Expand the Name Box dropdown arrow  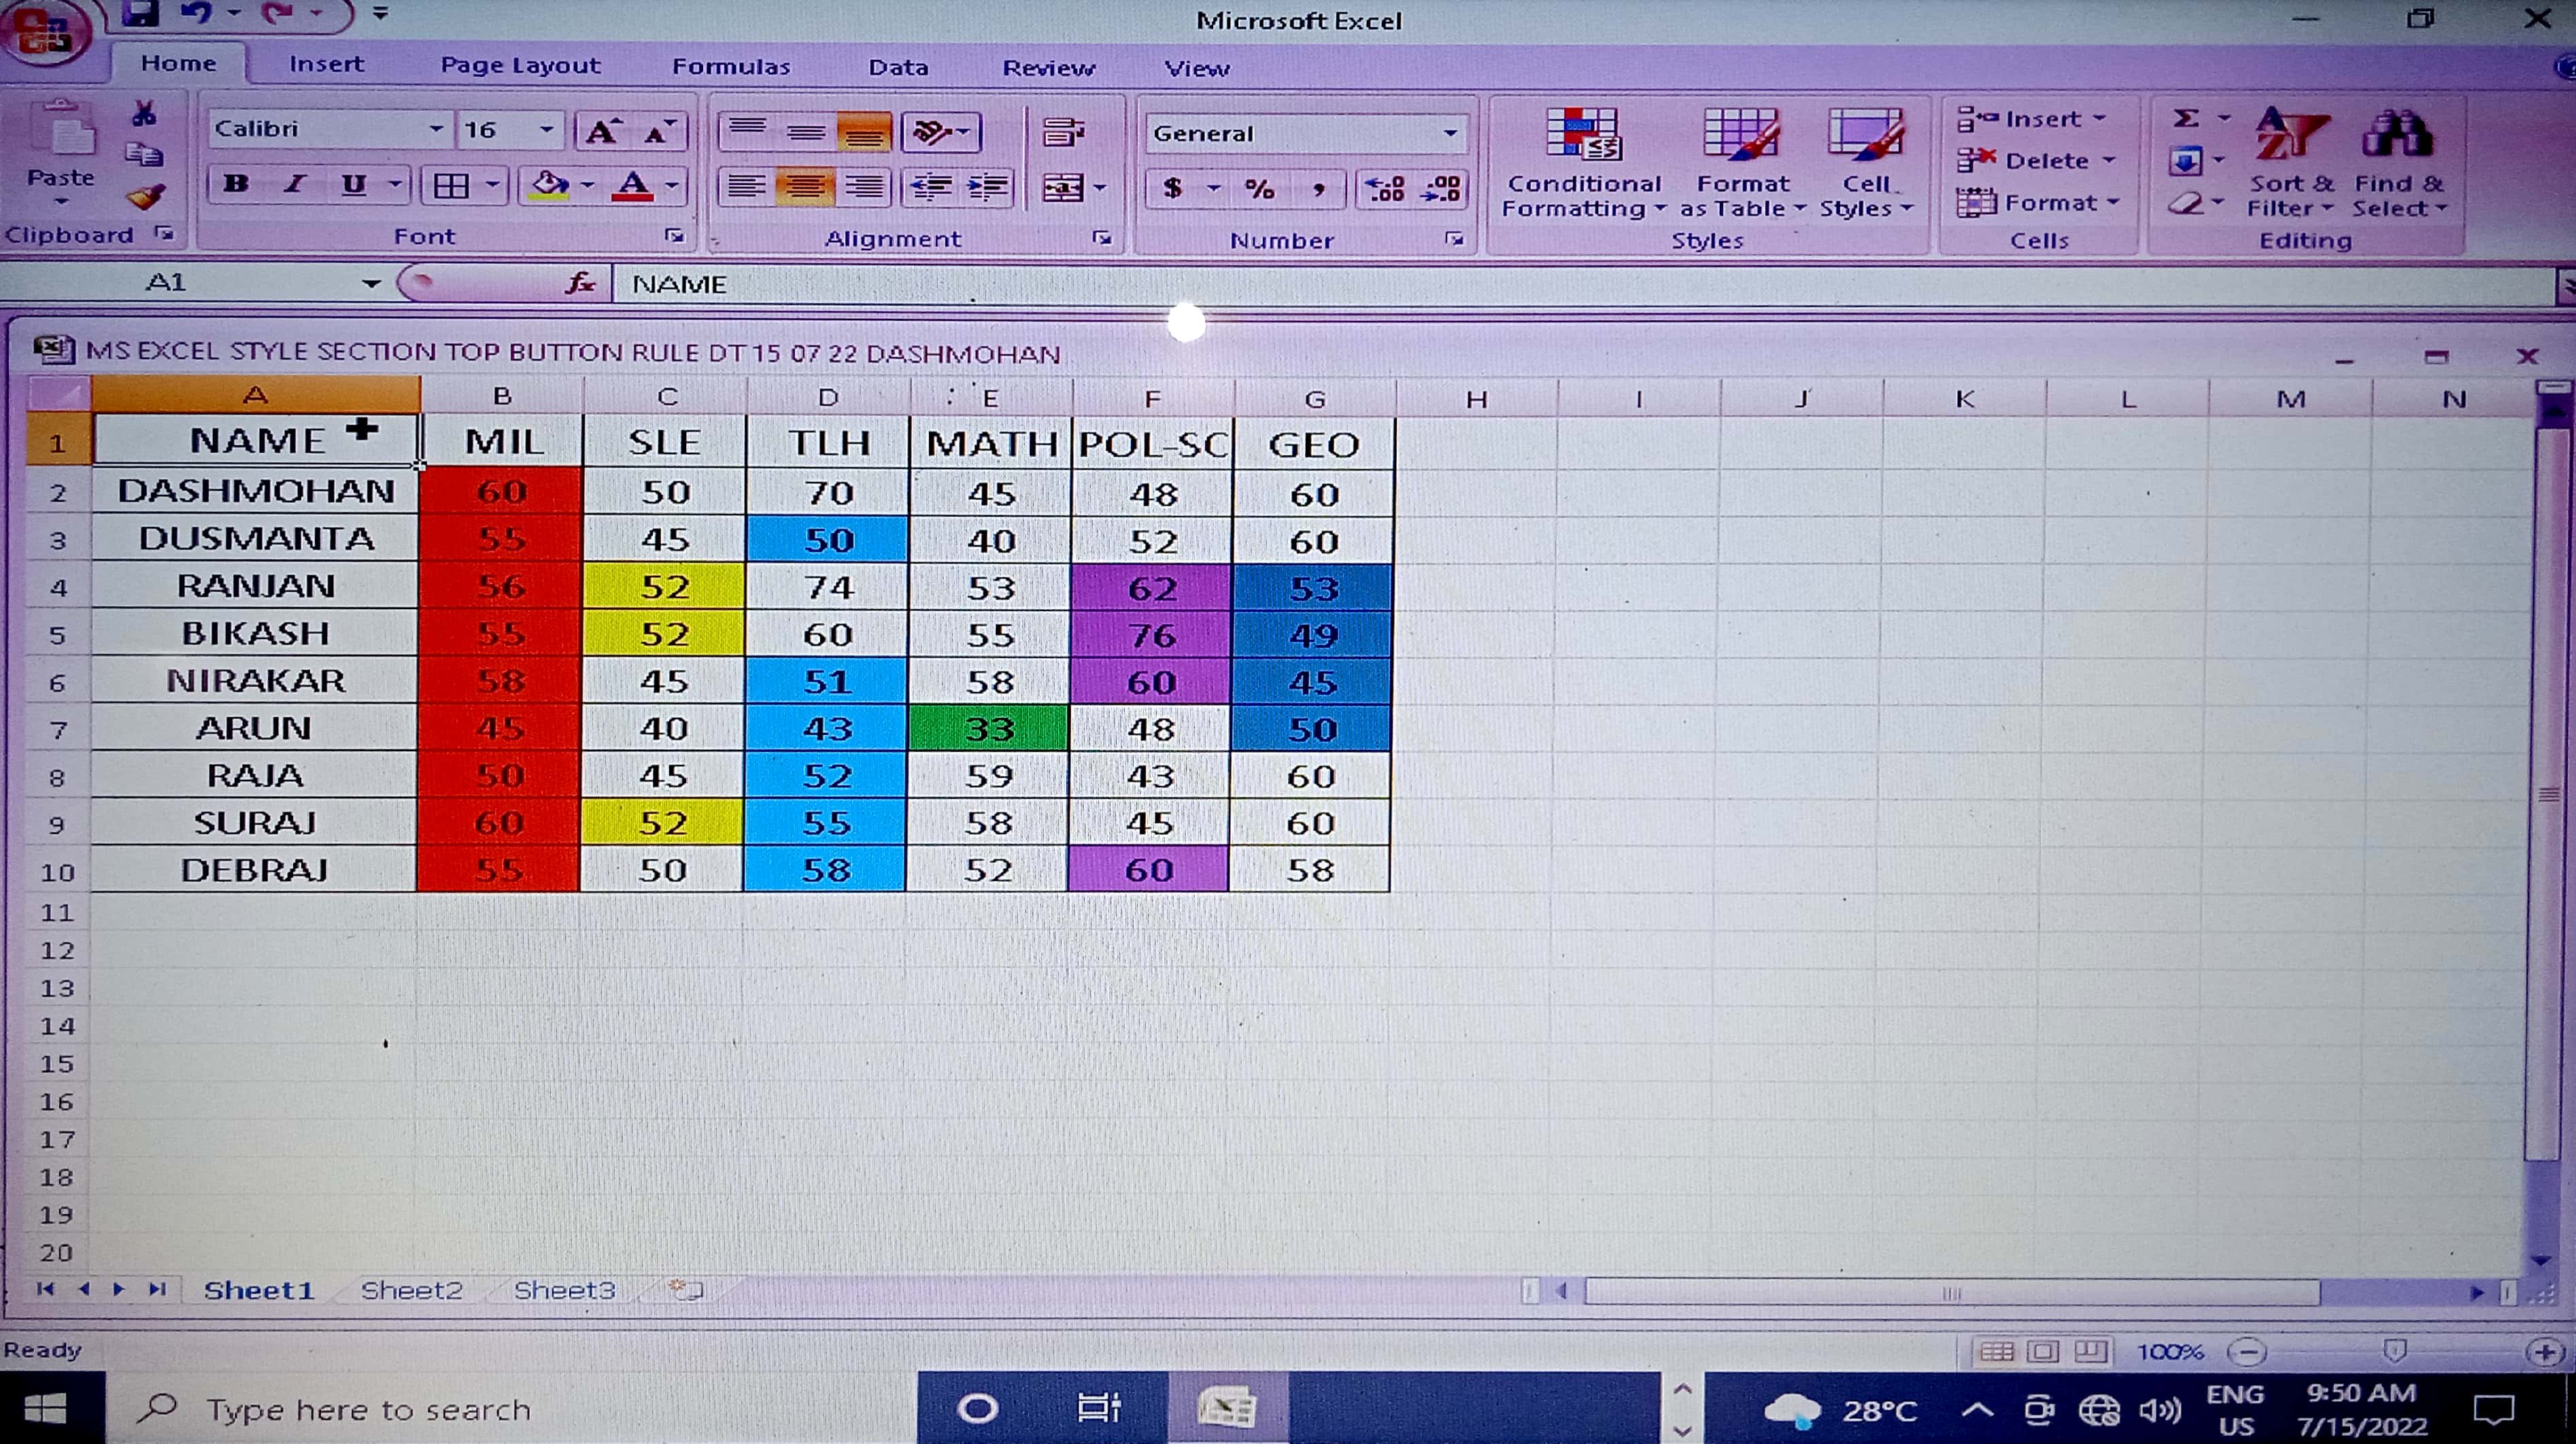[371, 284]
